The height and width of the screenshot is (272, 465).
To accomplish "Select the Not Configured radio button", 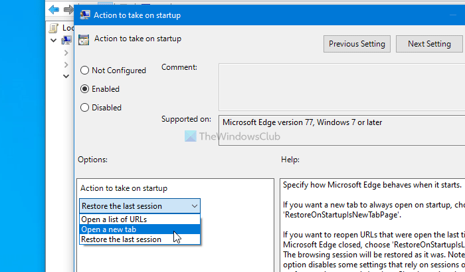I will (84, 70).
